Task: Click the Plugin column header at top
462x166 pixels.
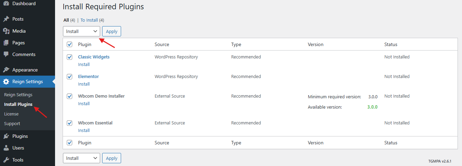Action: [x=85, y=44]
